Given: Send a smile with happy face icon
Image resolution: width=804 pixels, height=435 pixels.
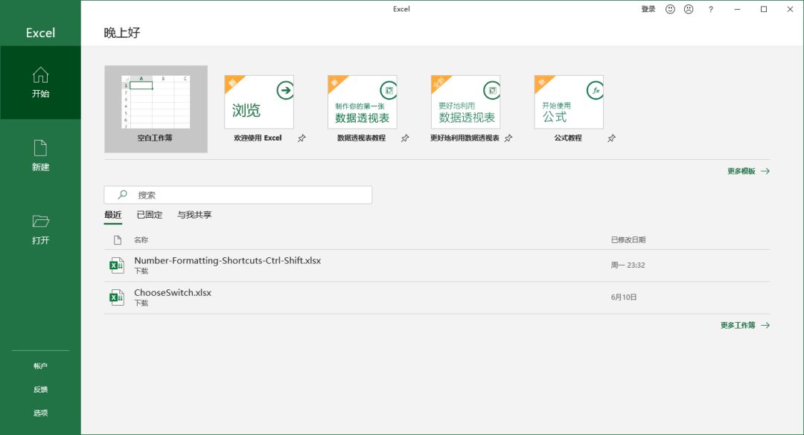Looking at the screenshot, I should tap(670, 9).
